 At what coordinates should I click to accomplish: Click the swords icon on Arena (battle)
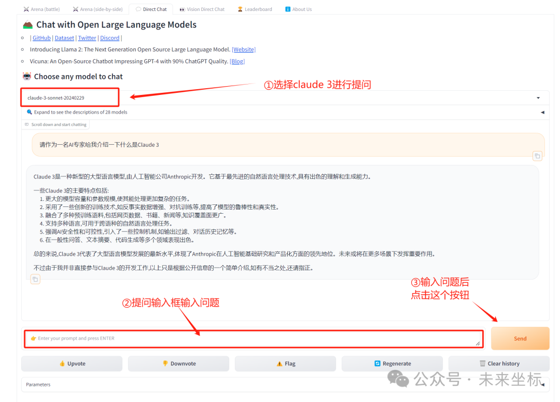coord(26,9)
